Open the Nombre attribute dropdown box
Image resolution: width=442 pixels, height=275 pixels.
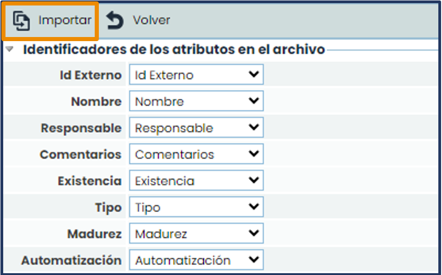point(196,101)
